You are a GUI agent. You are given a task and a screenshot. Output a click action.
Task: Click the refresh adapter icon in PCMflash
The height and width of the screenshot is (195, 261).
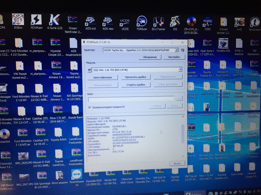coord(183,50)
